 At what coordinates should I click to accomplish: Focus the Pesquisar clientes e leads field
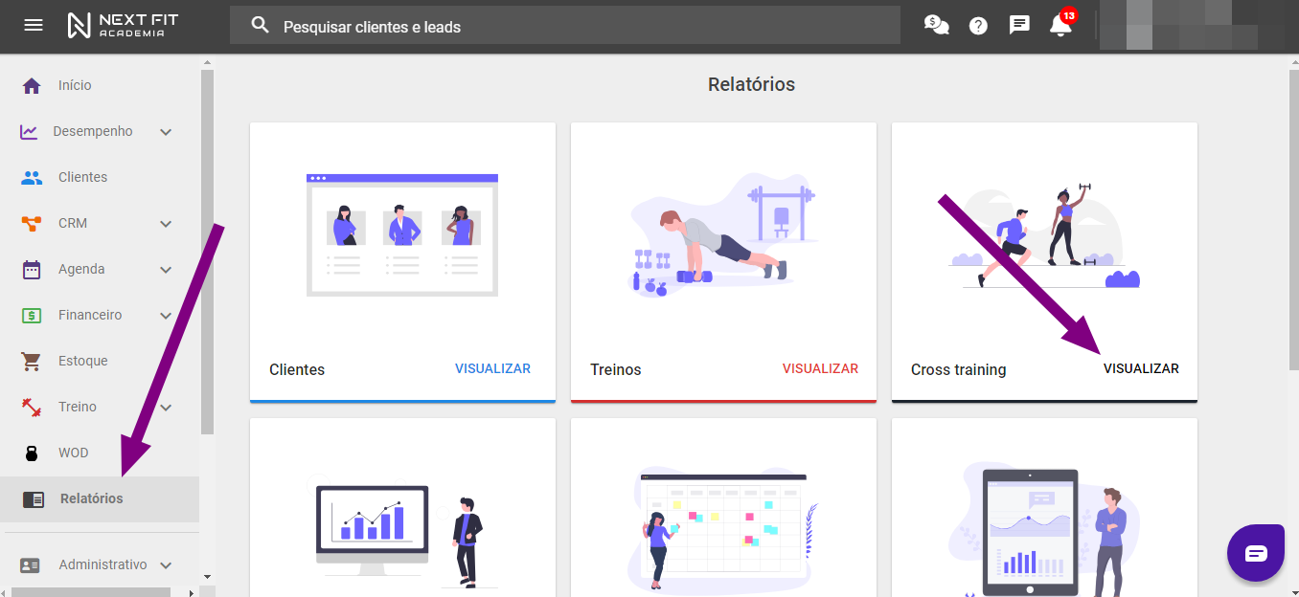coord(565,26)
